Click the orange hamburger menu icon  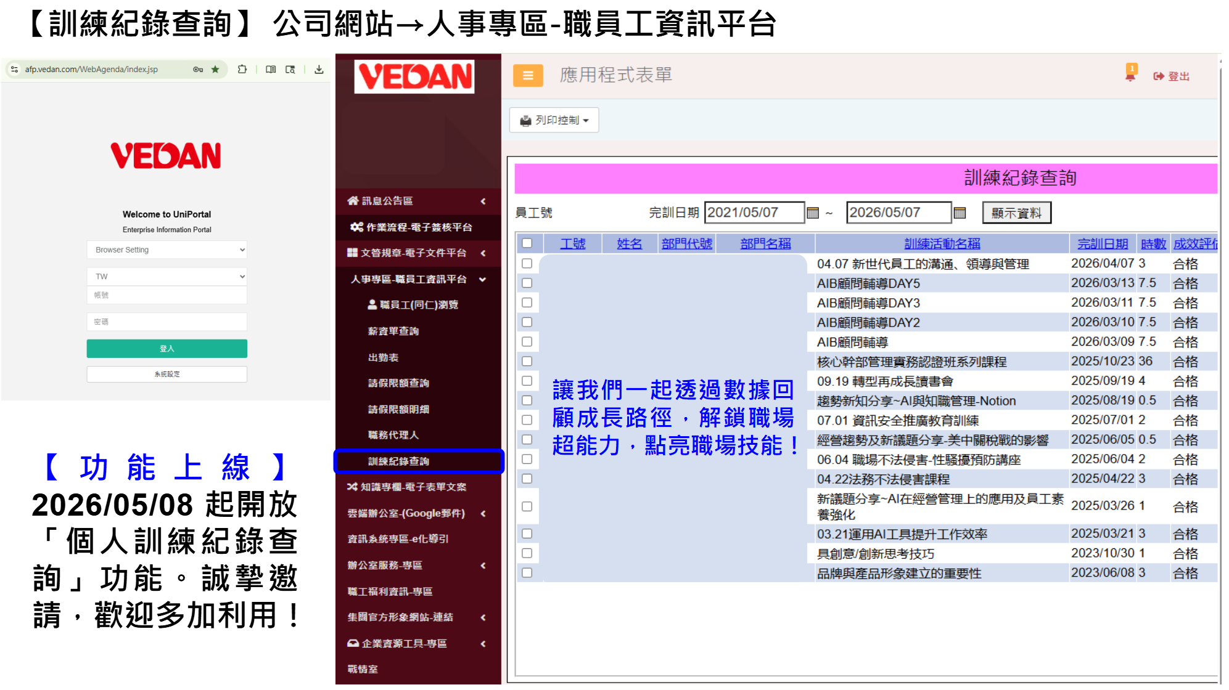click(x=527, y=76)
